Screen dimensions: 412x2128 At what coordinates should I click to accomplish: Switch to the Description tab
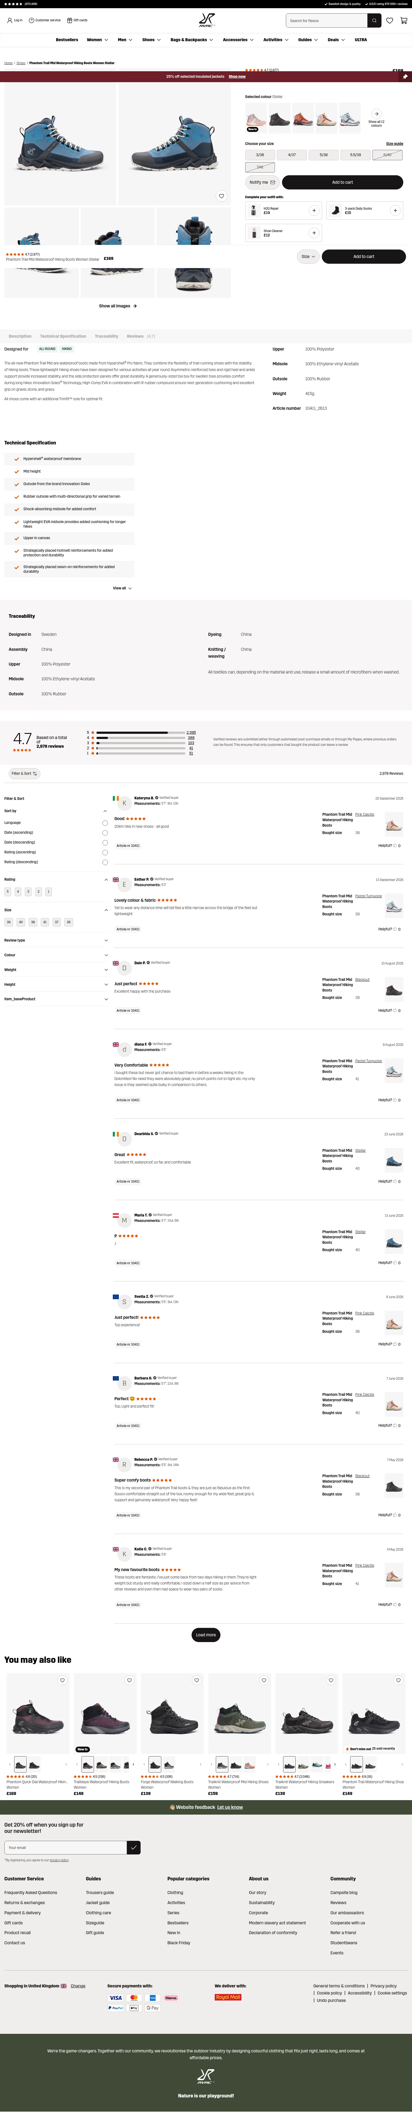[x=20, y=336]
